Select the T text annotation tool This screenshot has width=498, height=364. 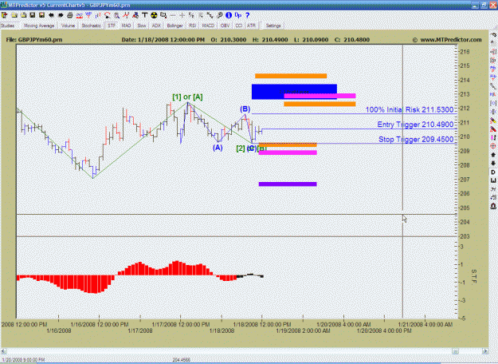pyautogui.click(x=144, y=15)
